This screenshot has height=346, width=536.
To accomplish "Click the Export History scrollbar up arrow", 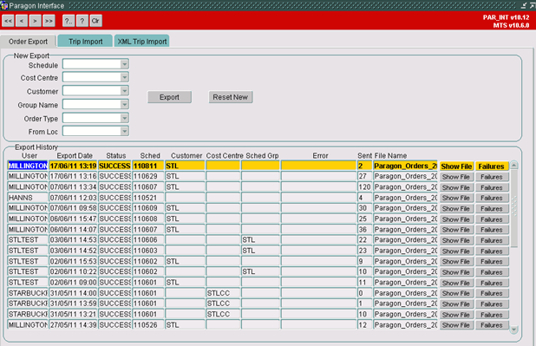I will point(513,166).
